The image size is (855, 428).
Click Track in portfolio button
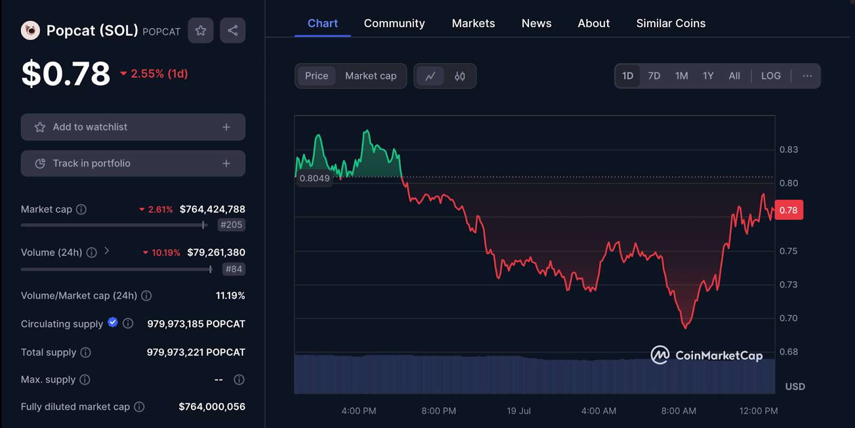[x=133, y=163]
